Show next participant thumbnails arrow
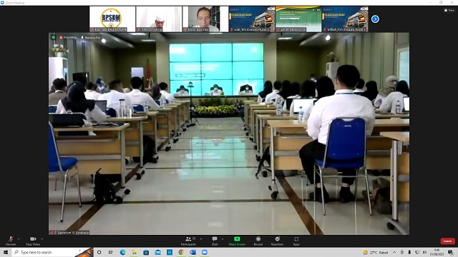The height and width of the screenshot is (257, 458). pyautogui.click(x=375, y=19)
